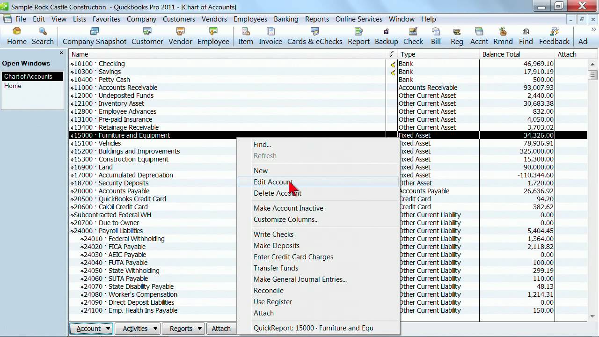Open the Home icon in the toolbar
The width and height of the screenshot is (599, 337).
pyautogui.click(x=17, y=37)
